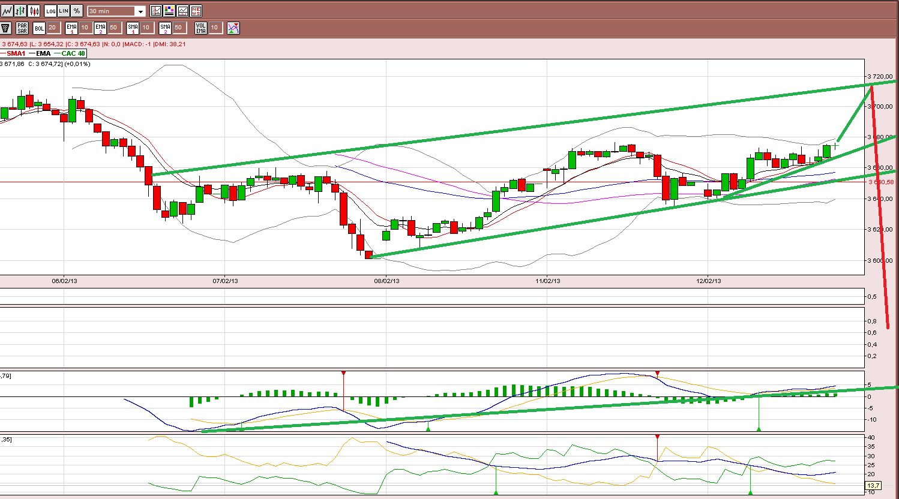The height and width of the screenshot is (499, 899).
Task: Click the 3 720,00 price axis label
Action: (x=881, y=77)
